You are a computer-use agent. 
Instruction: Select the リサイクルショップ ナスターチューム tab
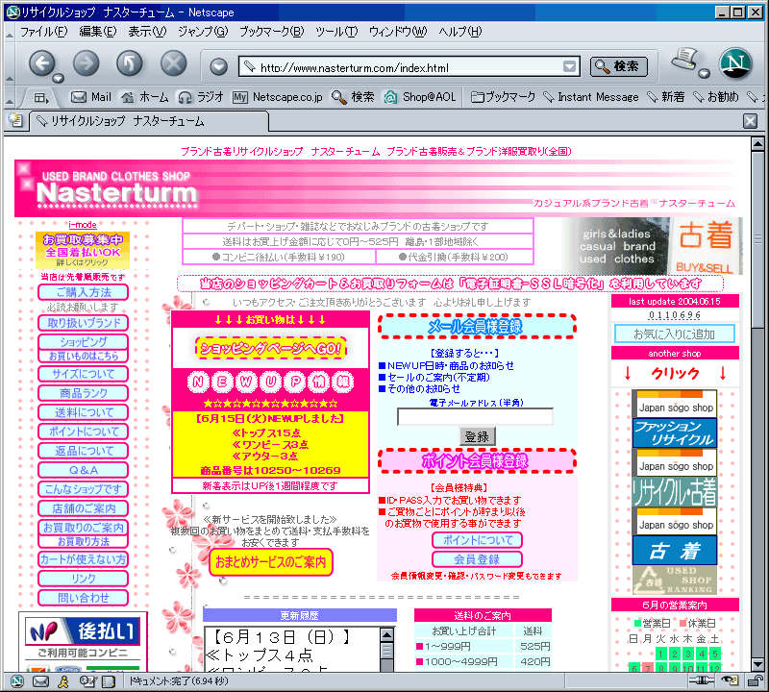point(149,121)
